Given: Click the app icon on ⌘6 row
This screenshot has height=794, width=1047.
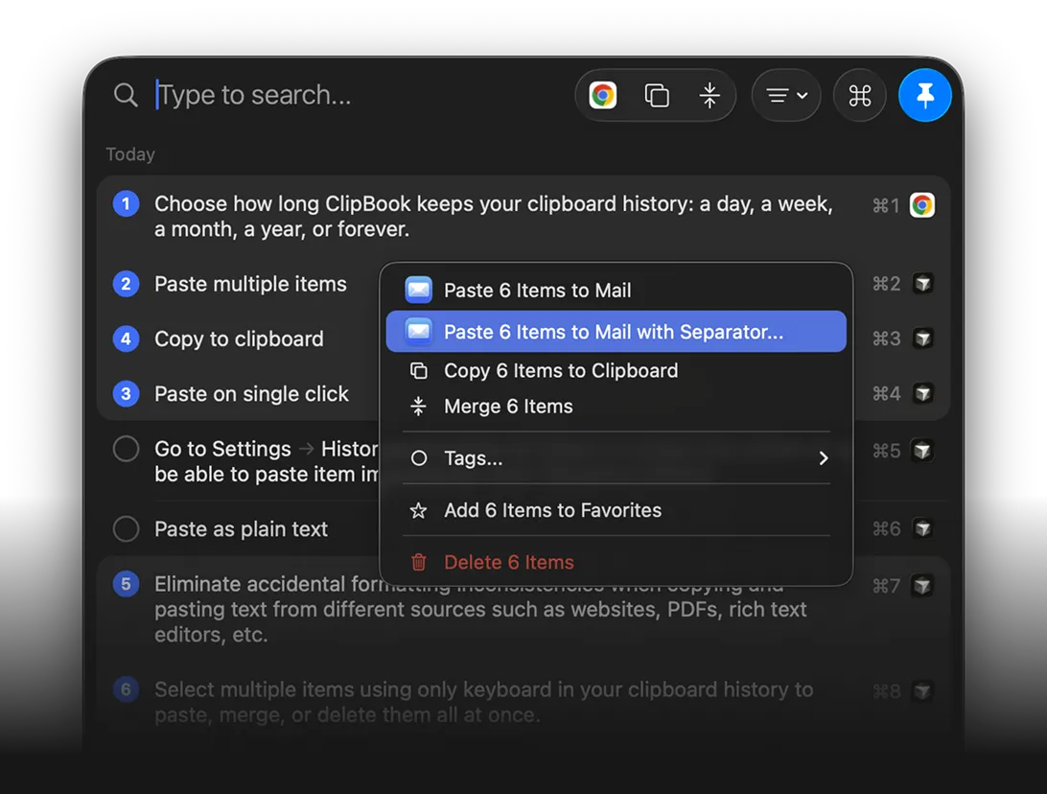Looking at the screenshot, I should 922,529.
